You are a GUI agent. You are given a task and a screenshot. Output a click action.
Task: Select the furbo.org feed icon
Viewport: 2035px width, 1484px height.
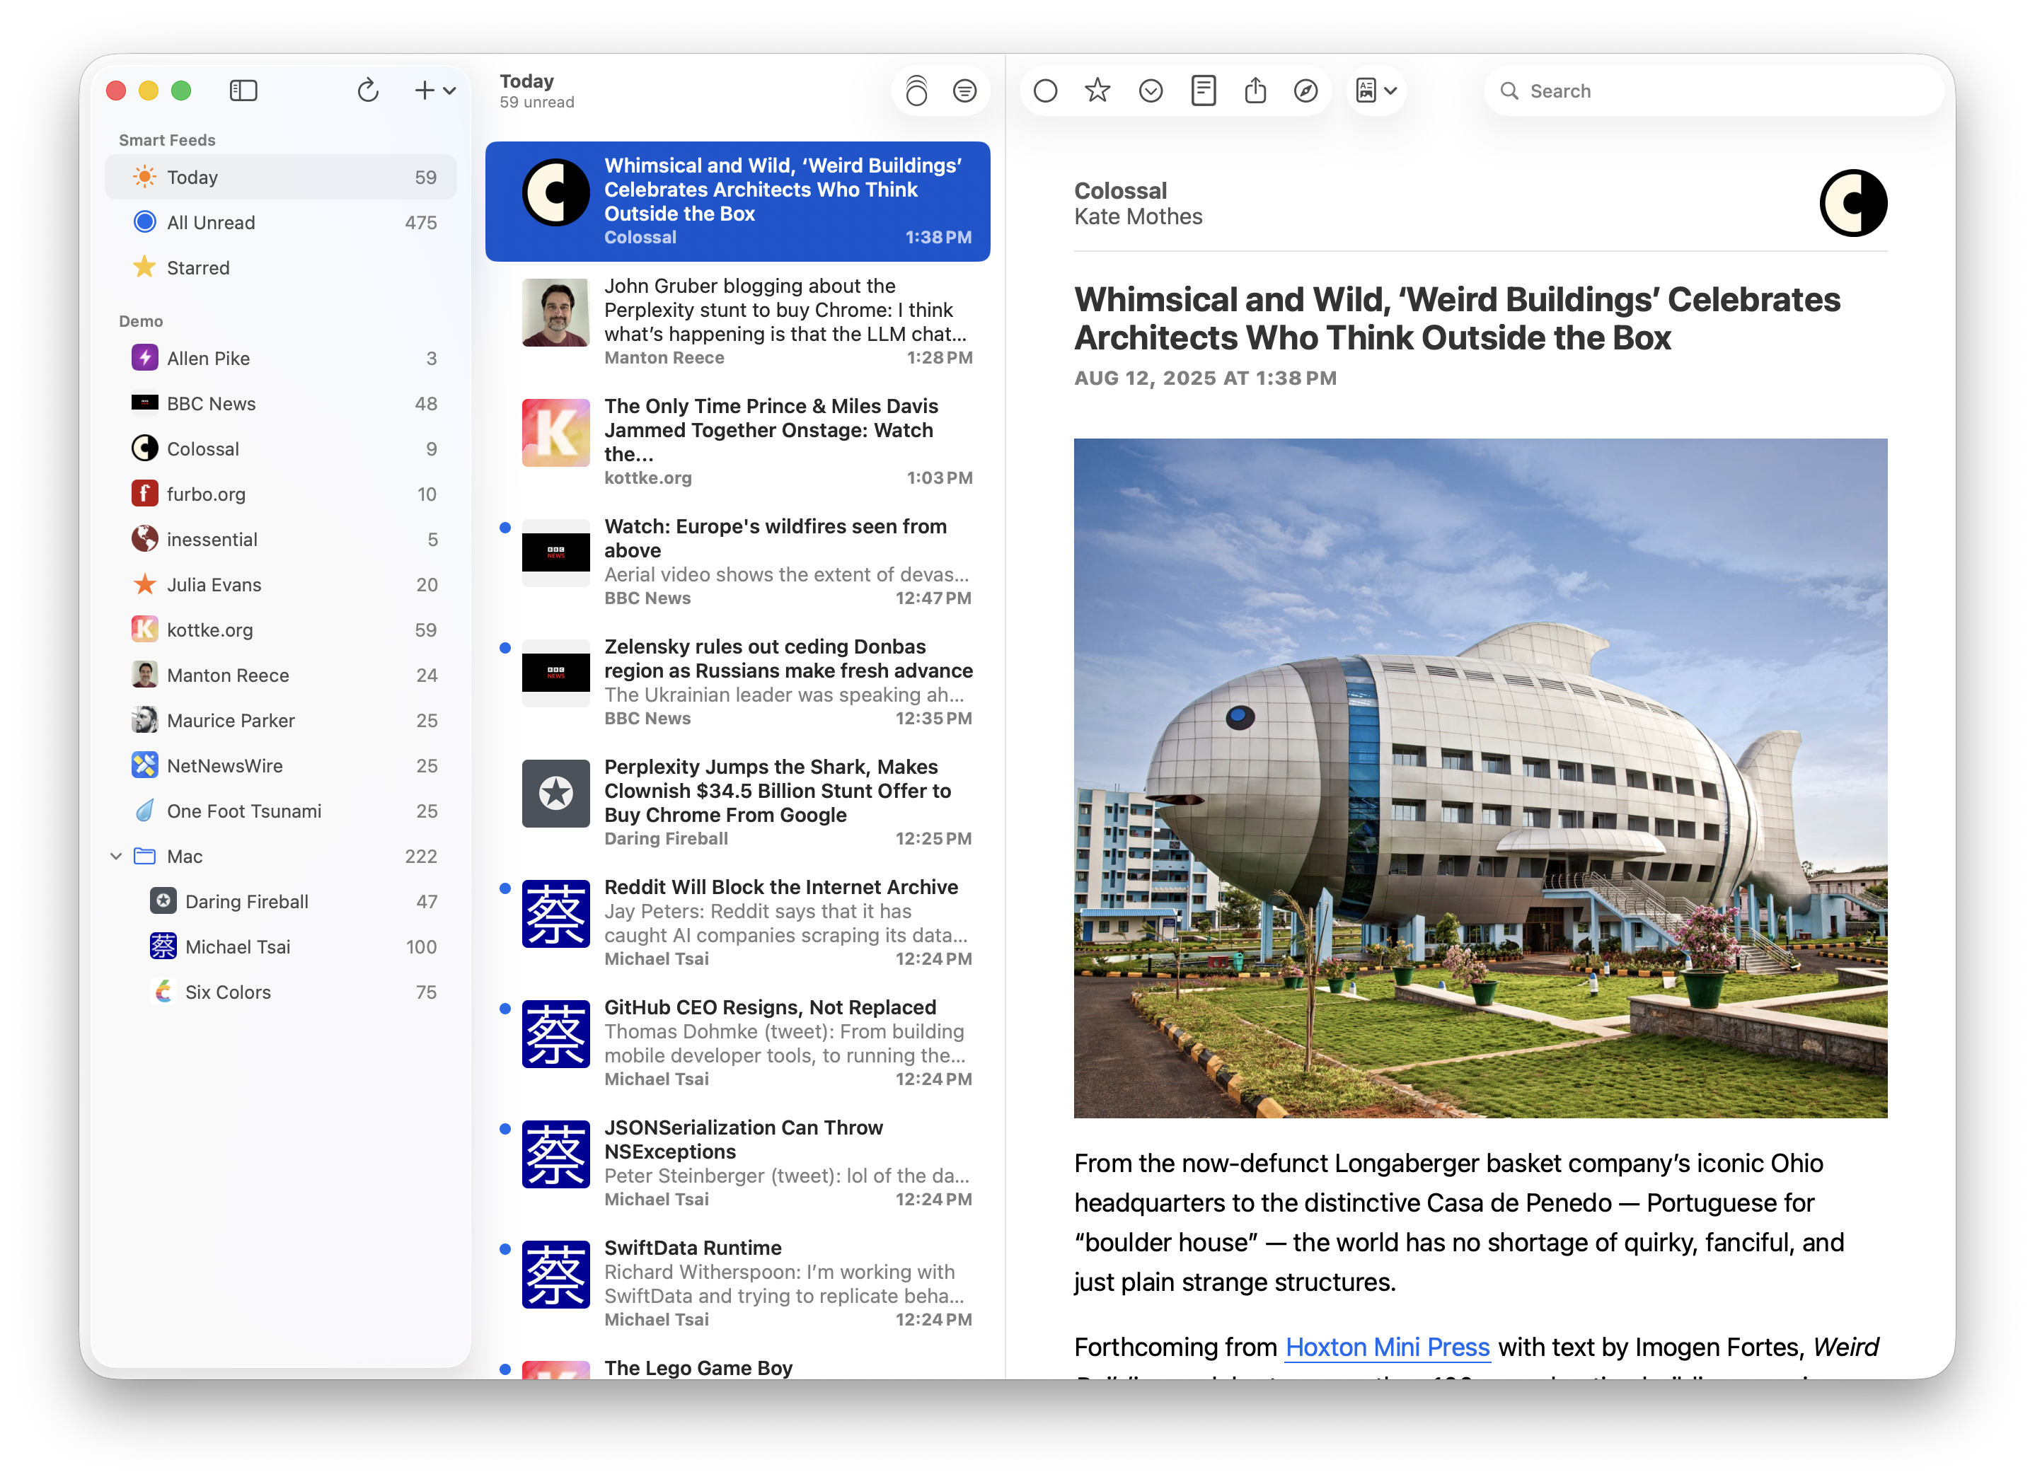click(144, 493)
